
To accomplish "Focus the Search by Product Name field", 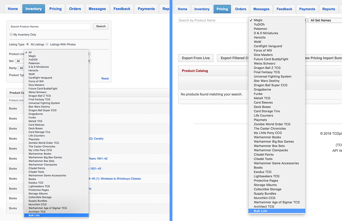I will pyautogui.click(x=213, y=20).
